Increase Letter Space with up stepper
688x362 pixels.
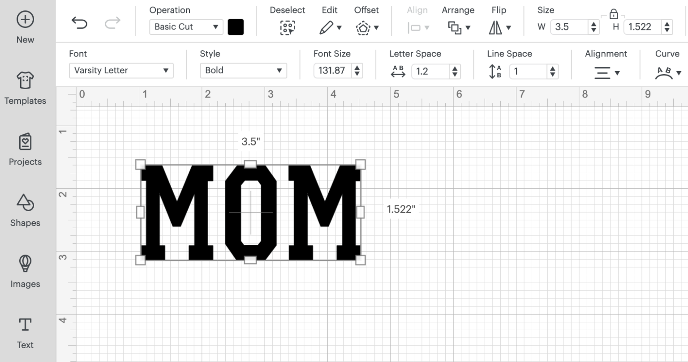click(x=455, y=68)
